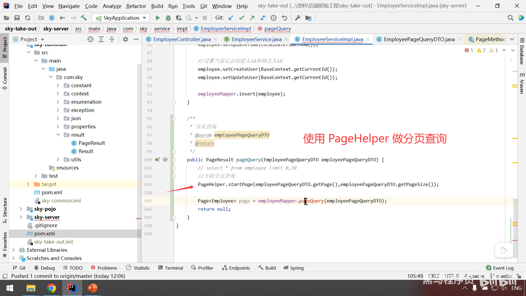Switch to EmployeePageQueryDTO.java tab

(419, 39)
